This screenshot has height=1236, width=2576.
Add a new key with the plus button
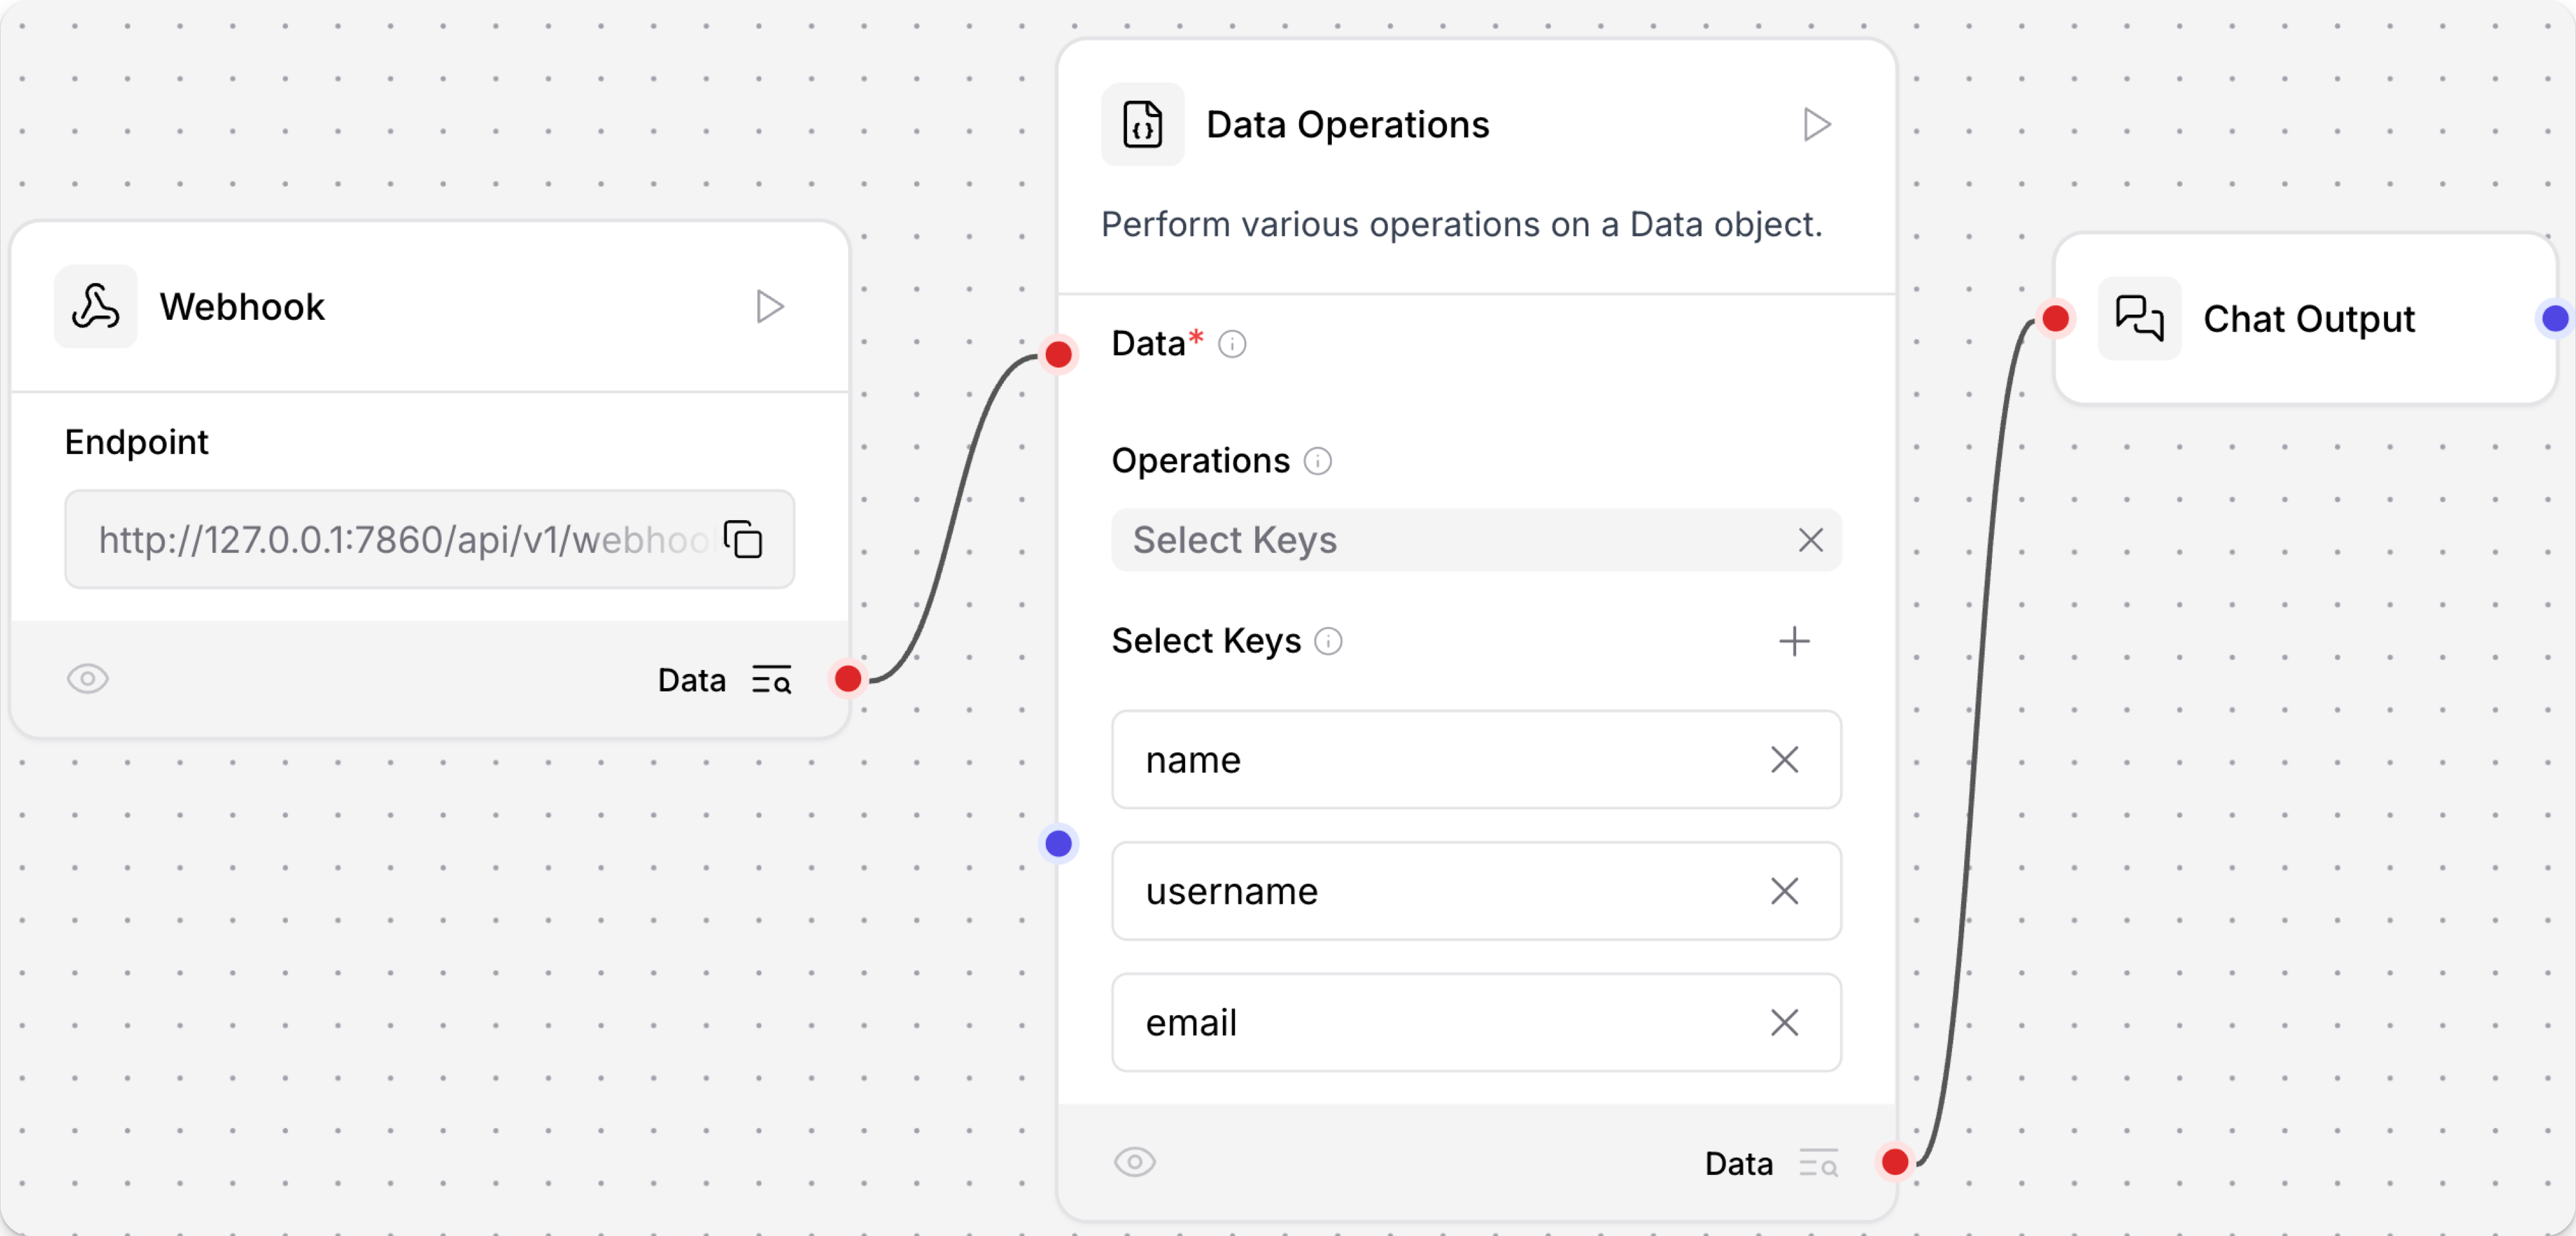(1794, 641)
